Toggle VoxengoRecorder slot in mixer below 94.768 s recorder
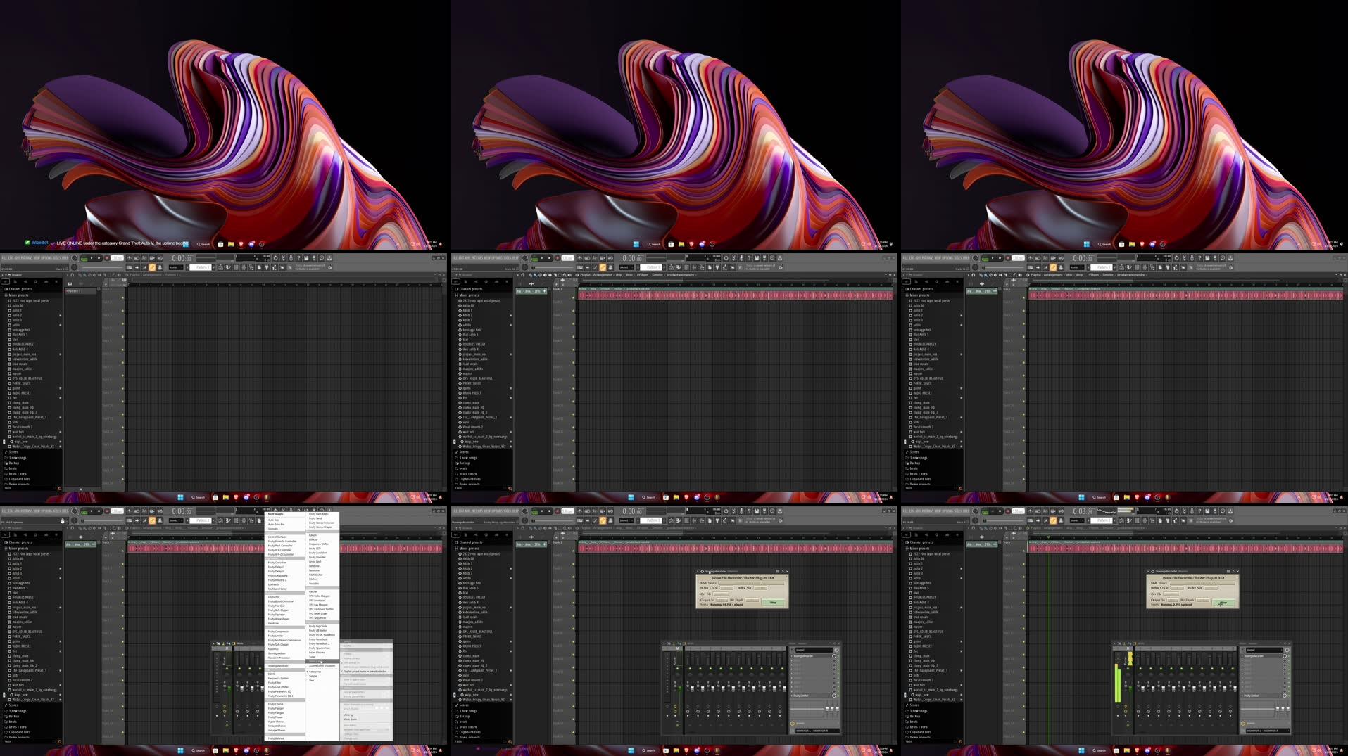 pyautogui.click(x=834, y=656)
